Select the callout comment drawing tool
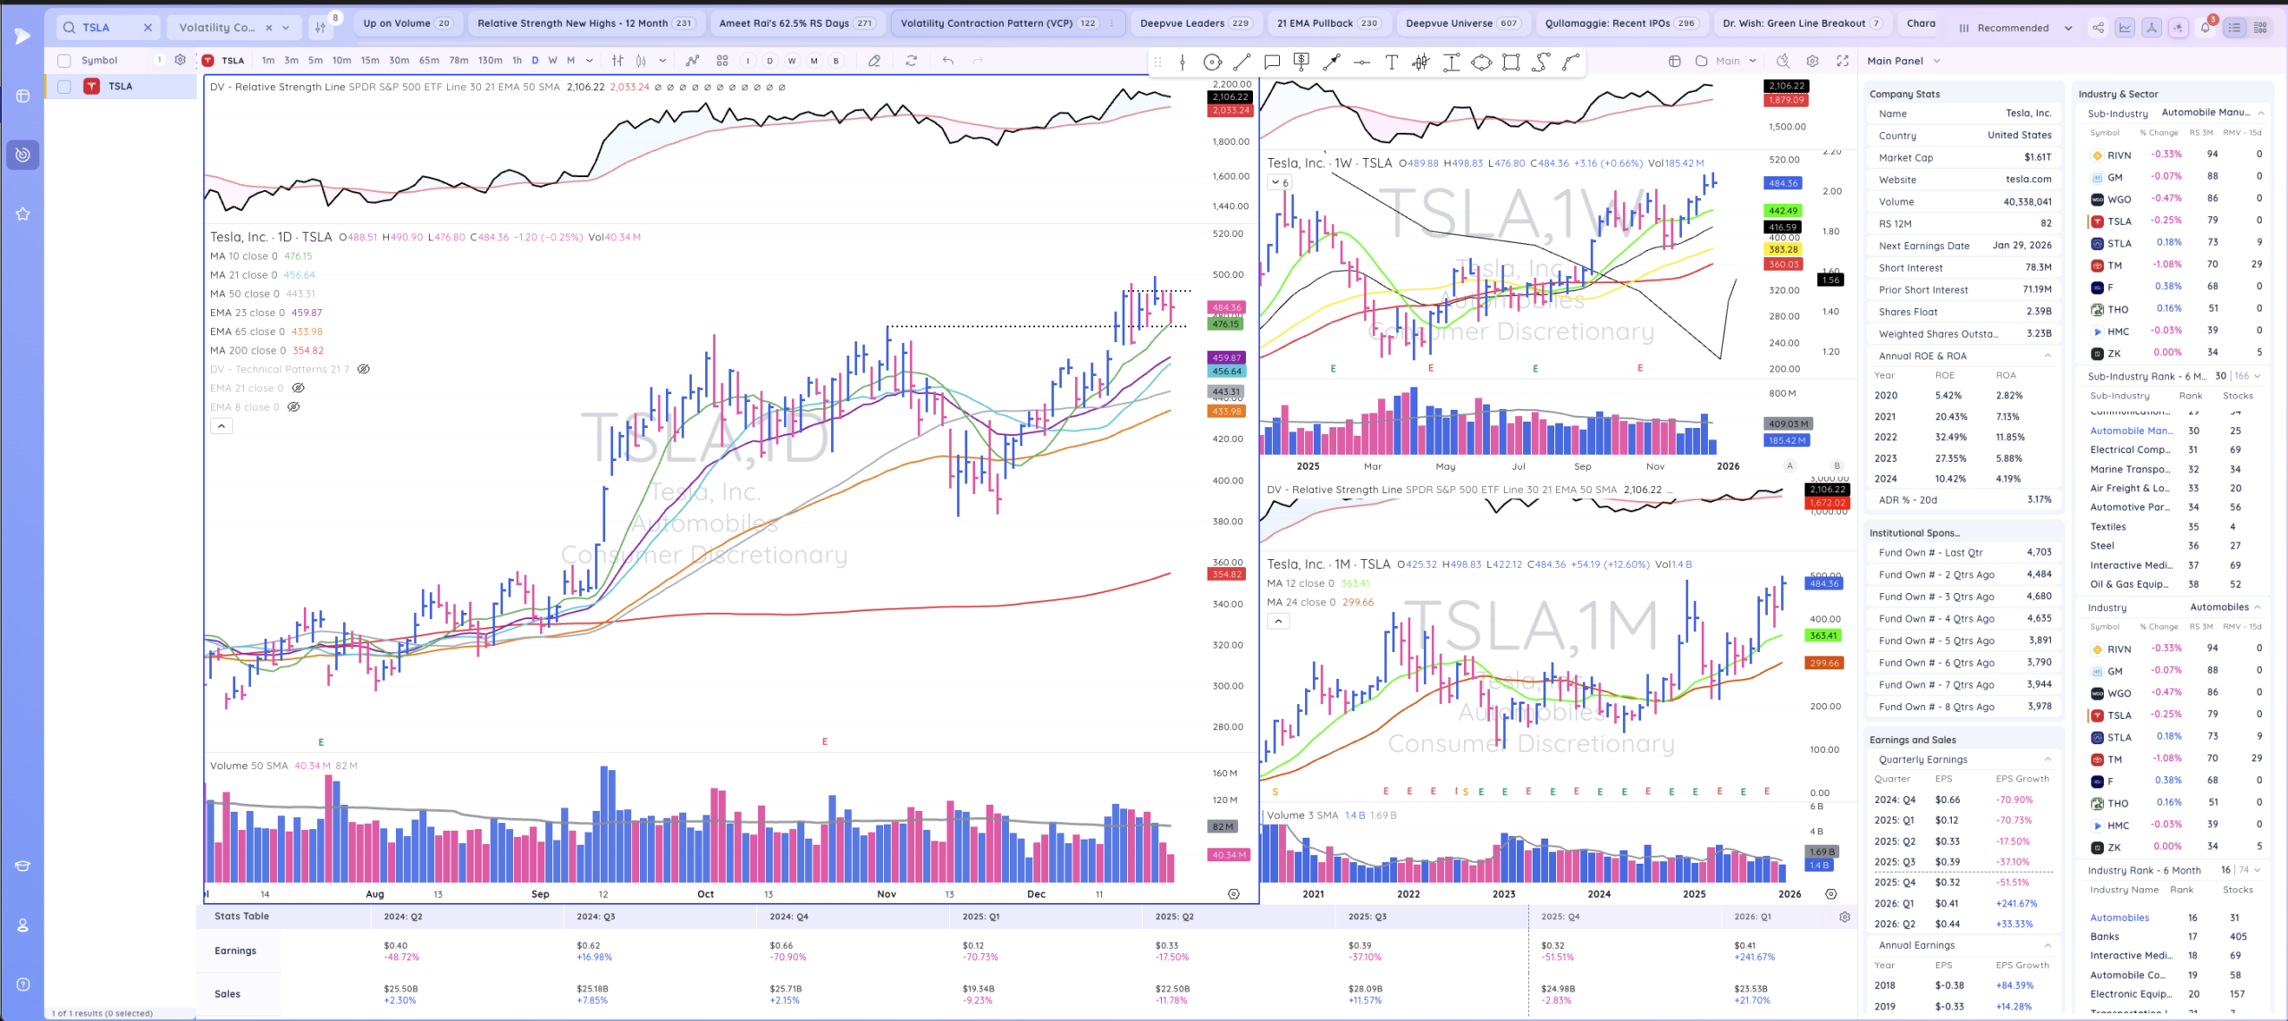This screenshot has height=1021, width=2288. 1272,62
